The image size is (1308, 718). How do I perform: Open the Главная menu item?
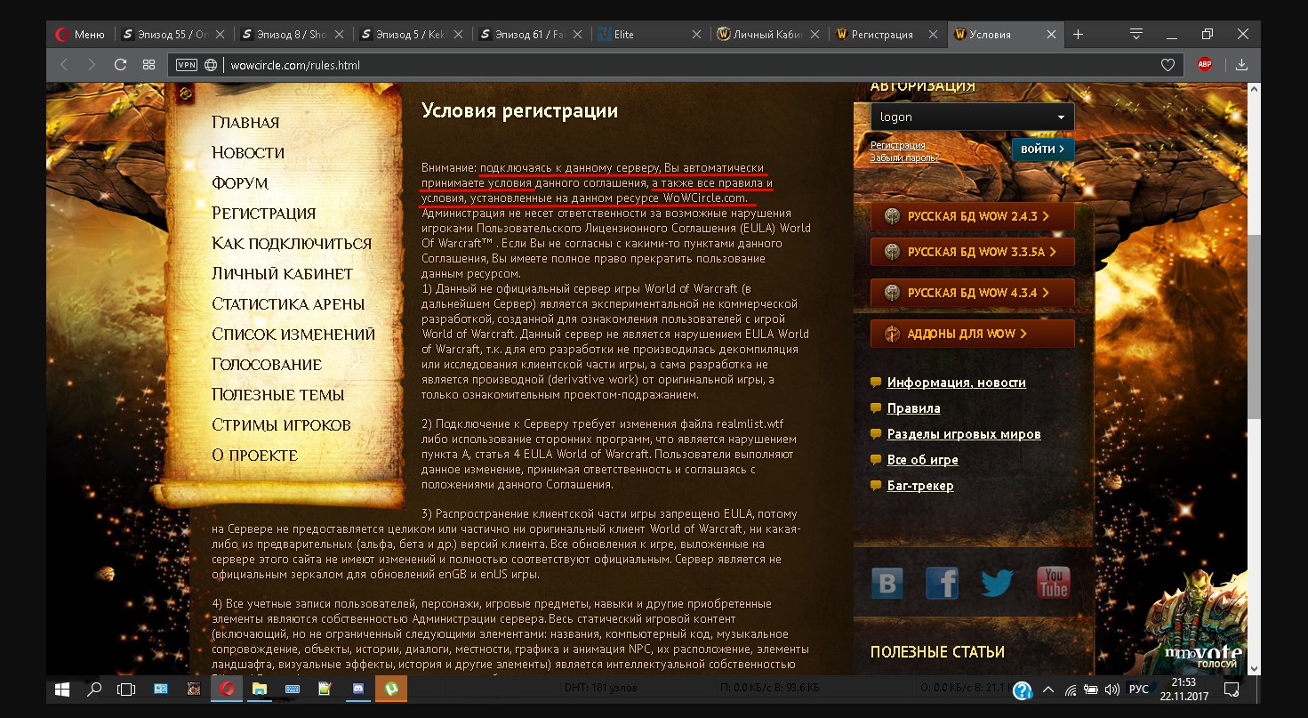tap(245, 123)
